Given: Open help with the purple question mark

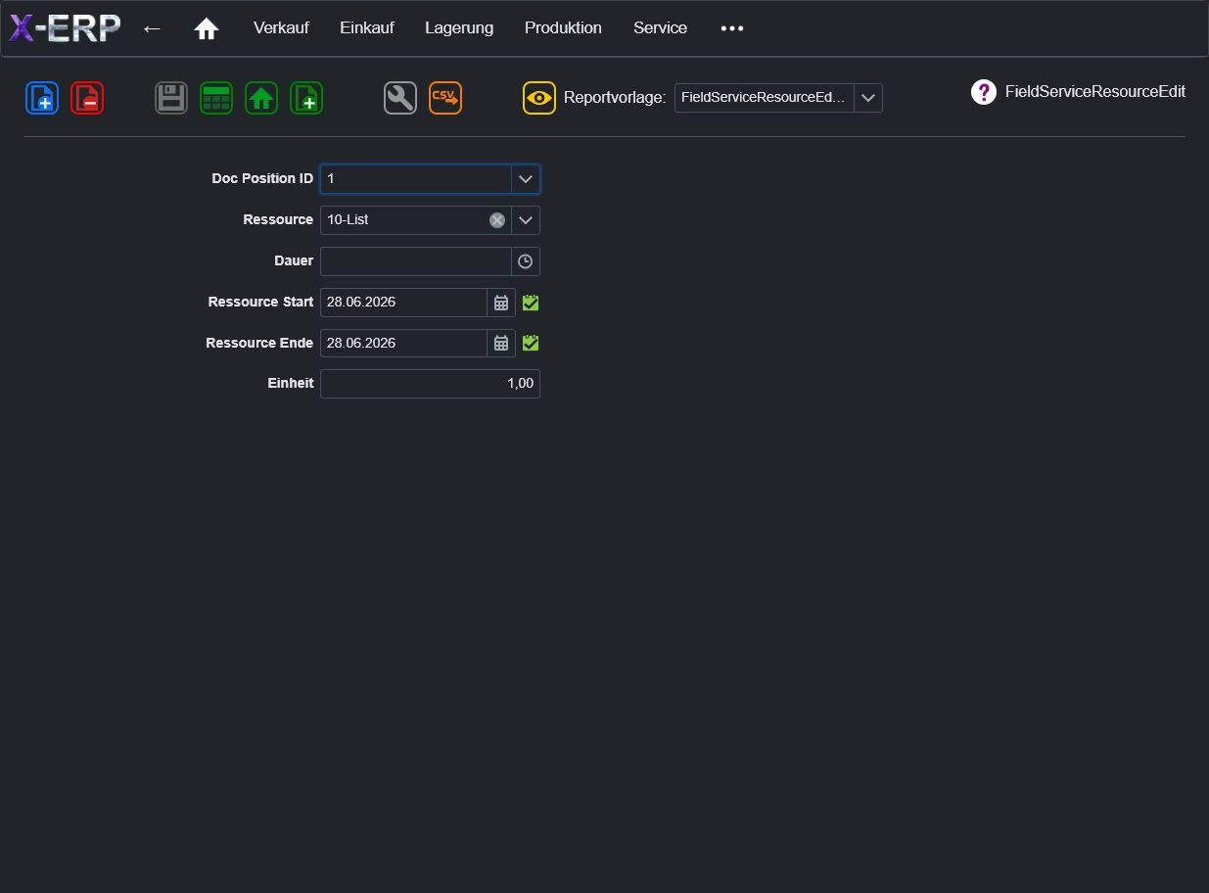Looking at the screenshot, I should point(984,92).
